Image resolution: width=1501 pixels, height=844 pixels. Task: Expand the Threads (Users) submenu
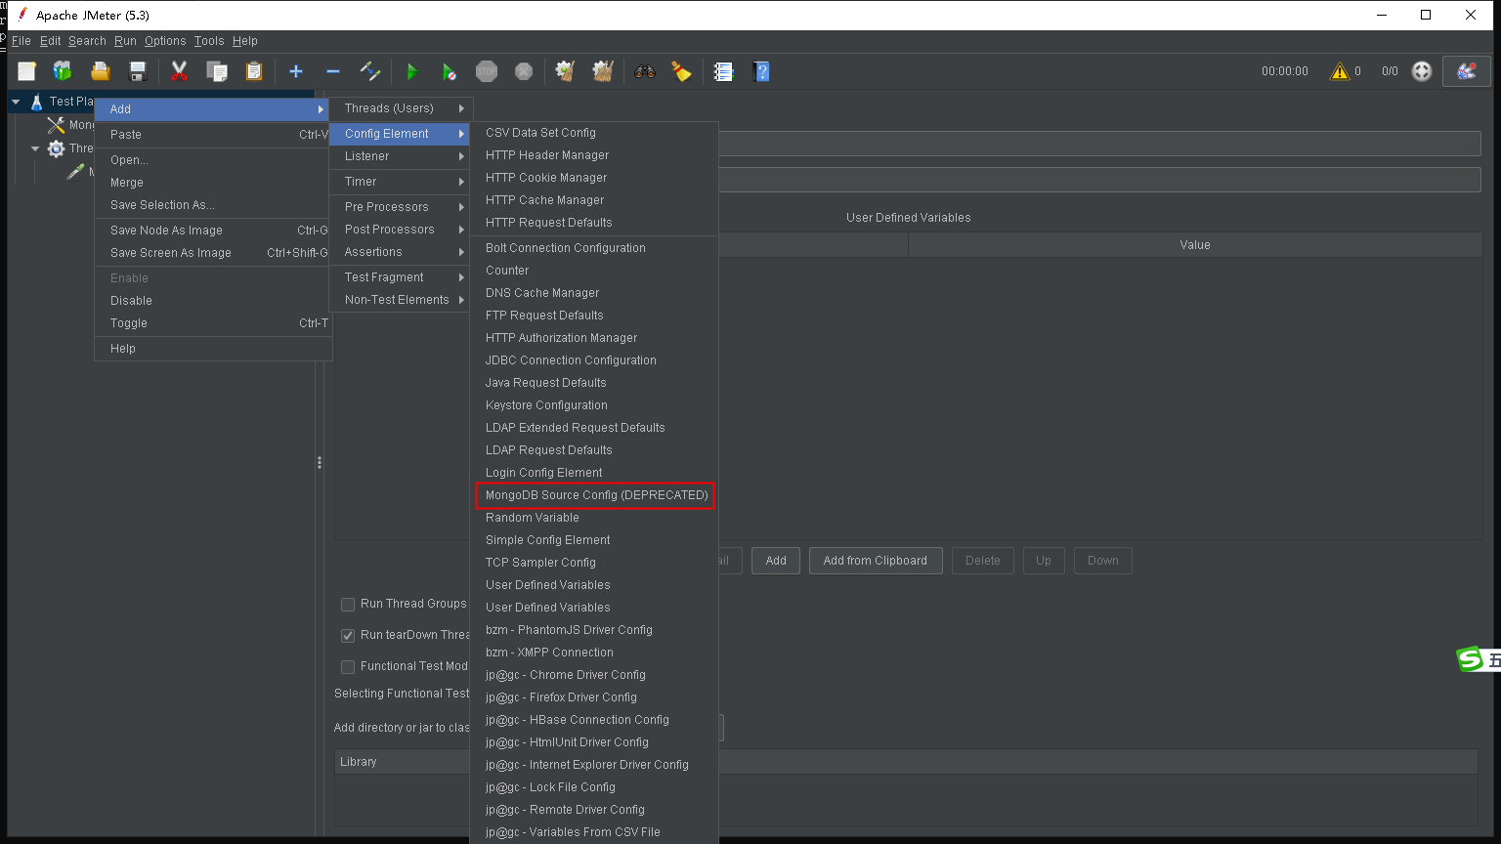click(401, 108)
